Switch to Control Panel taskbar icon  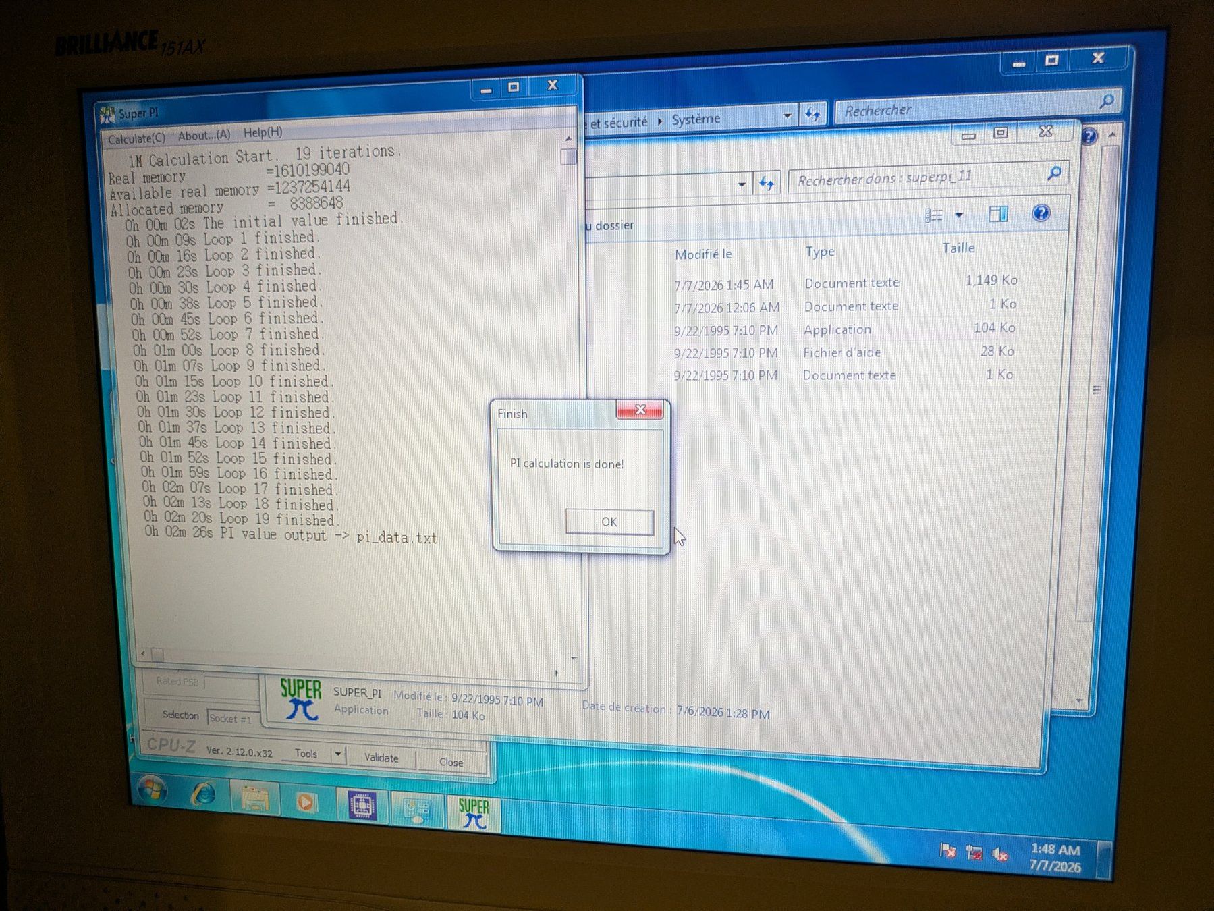click(x=416, y=809)
